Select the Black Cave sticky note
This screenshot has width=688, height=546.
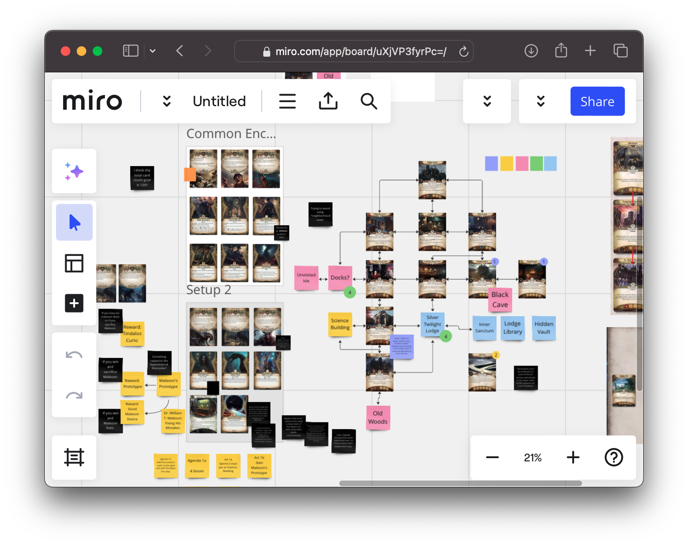(x=500, y=300)
